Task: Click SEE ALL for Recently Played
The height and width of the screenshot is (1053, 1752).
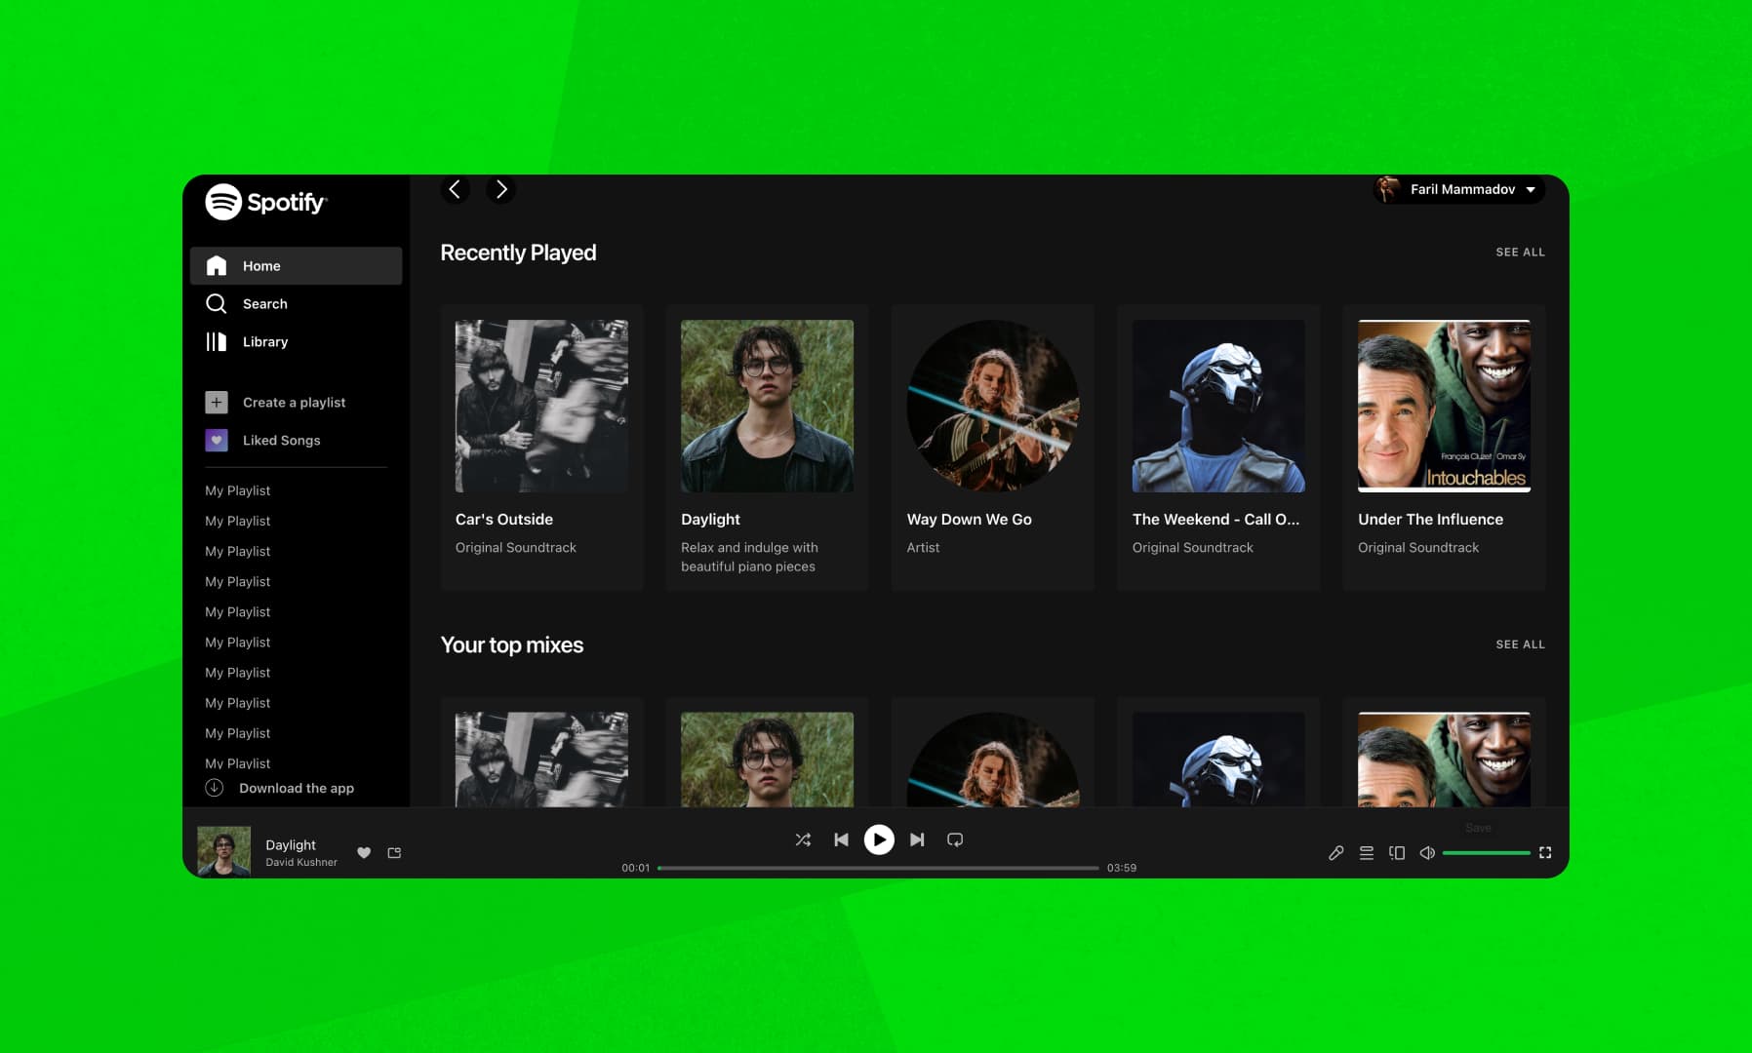Action: (x=1520, y=252)
